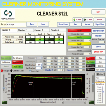Toggle the Grid button beside contact force axis
Viewport: 106px width, 106px height.
4,102
